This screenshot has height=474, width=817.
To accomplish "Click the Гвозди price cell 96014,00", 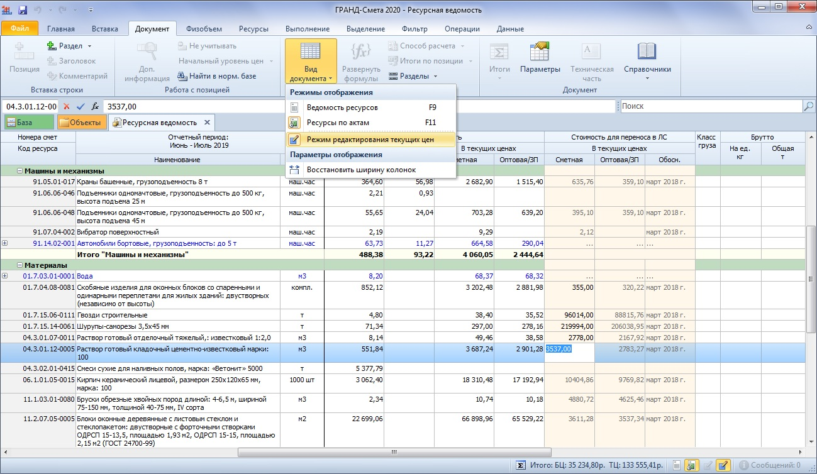I will pyautogui.click(x=569, y=315).
